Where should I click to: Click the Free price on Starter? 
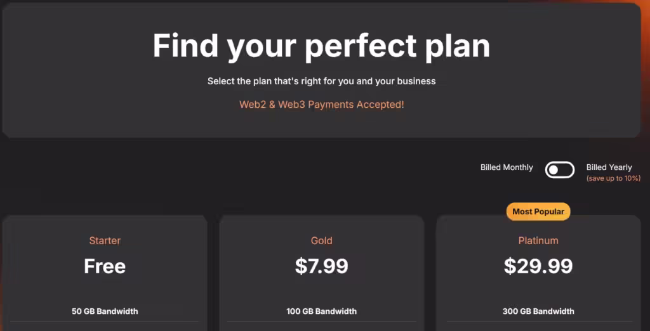(105, 266)
